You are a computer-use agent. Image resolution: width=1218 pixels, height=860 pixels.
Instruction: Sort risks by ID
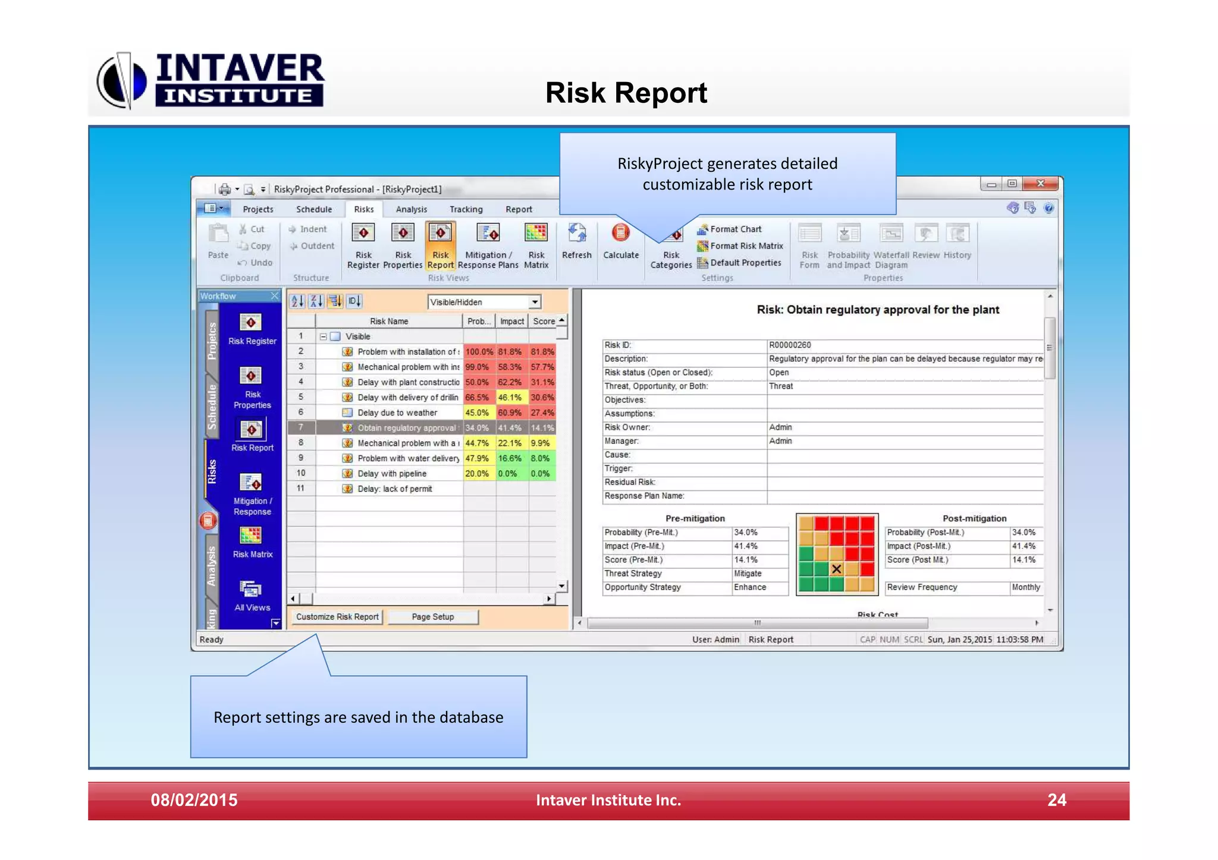tap(354, 301)
